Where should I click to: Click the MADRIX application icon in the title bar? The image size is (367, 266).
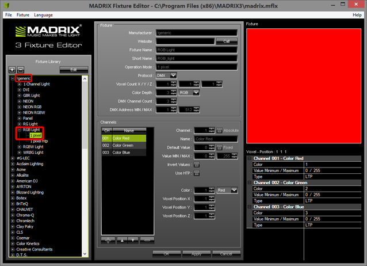[x=6, y=5]
